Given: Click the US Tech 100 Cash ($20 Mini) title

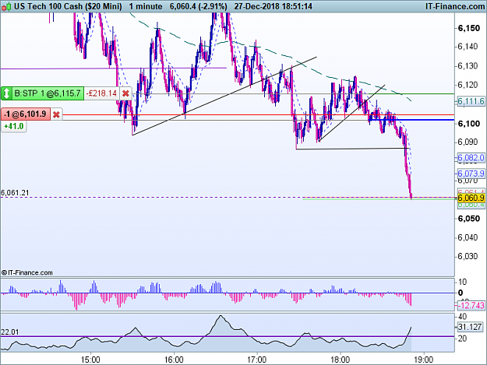Looking at the screenshot, I should pos(68,6).
